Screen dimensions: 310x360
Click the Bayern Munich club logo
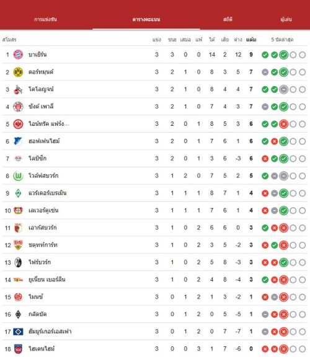coord(18,55)
